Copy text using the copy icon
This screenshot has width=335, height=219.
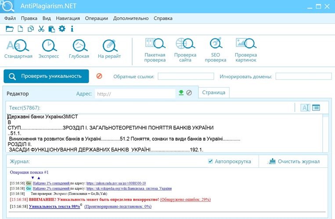click(x=31, y=29)
